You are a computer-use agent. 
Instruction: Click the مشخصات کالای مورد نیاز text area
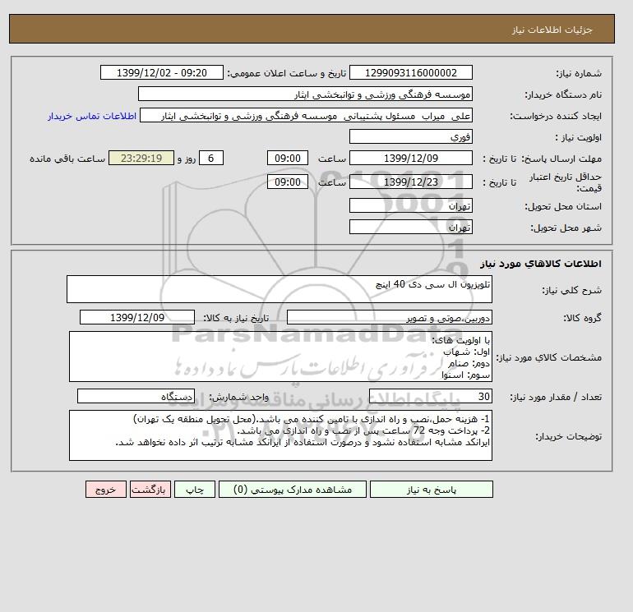tap(280, 357)
